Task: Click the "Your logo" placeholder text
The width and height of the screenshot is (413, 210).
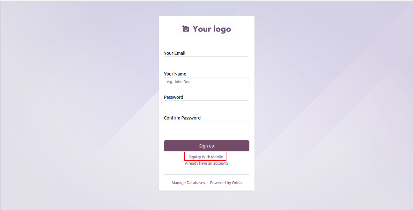Action: [x=211, y=29]
